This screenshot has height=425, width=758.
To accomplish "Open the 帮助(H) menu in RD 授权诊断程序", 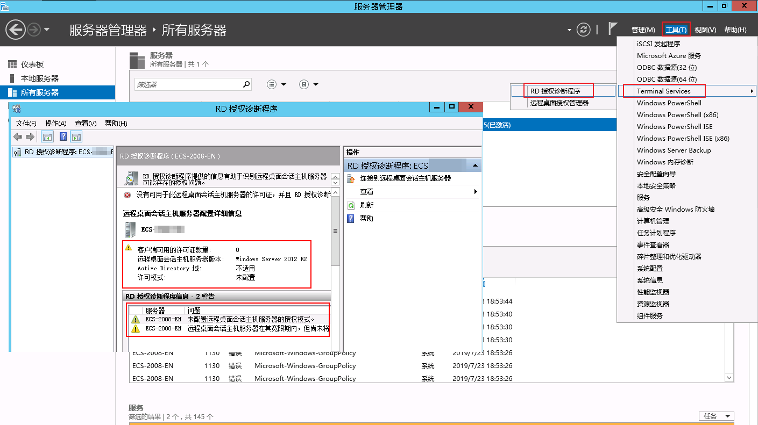I will point(116,124).
